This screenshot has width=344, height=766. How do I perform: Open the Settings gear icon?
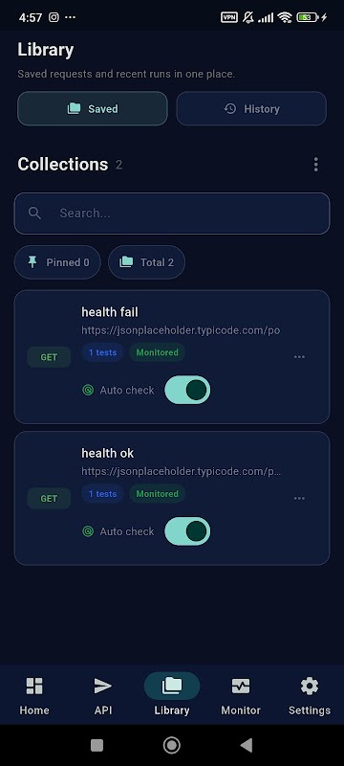pos(310,686)
